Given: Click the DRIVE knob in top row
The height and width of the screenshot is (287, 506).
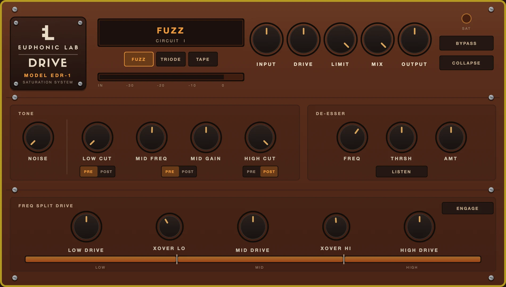Looking at the screenshot, I should [x=303, y=39].
